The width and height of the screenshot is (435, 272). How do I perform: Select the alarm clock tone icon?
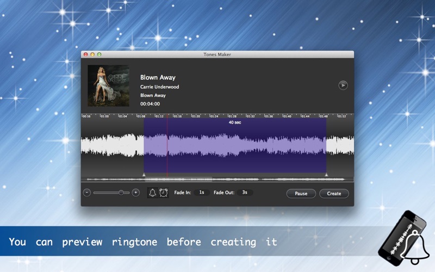tap(163, 193)
